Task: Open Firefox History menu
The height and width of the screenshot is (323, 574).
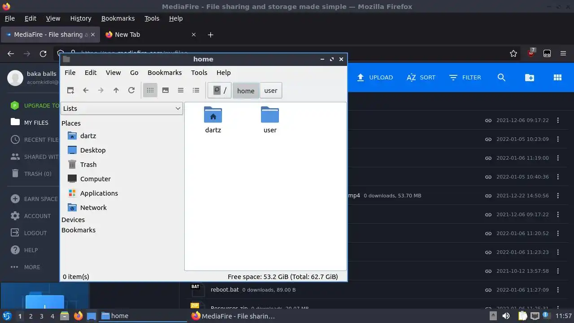Action: click(81, 18)
